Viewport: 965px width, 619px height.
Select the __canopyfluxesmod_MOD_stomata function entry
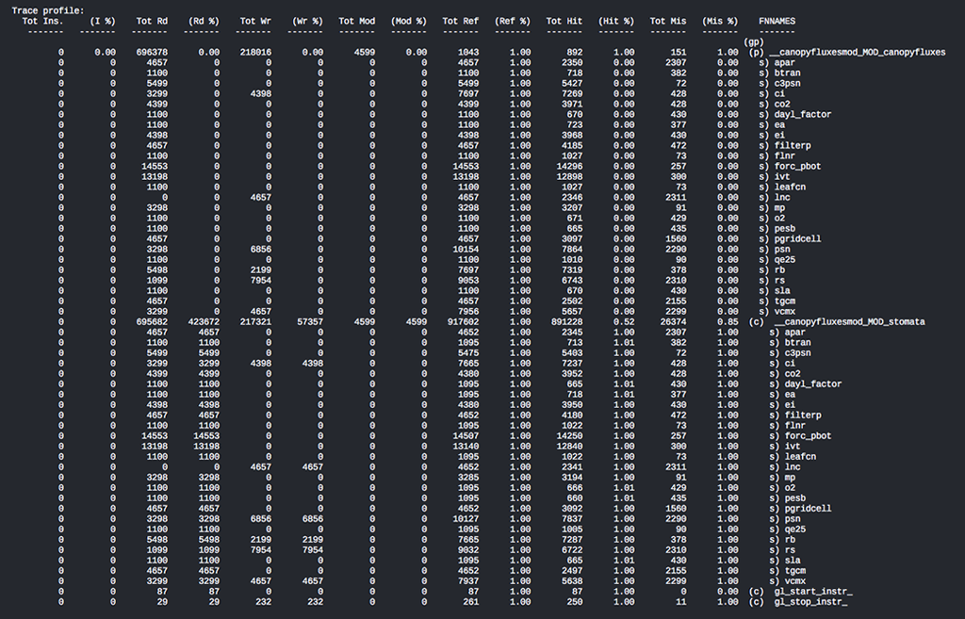[848, 322]
